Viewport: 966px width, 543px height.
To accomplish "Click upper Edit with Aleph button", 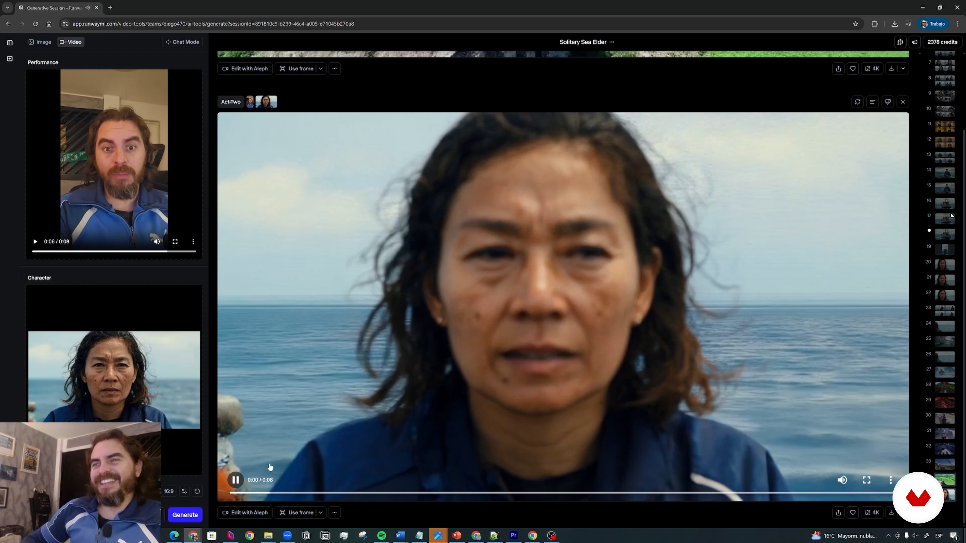I will click(245, 69).
